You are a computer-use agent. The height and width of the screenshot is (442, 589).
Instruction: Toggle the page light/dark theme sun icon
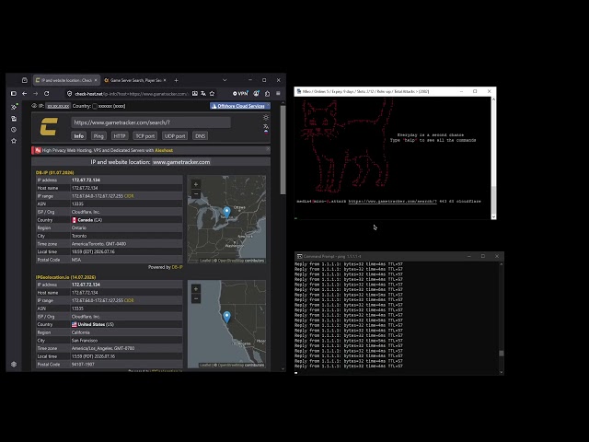pyautogui.click(x=266, y=118)
